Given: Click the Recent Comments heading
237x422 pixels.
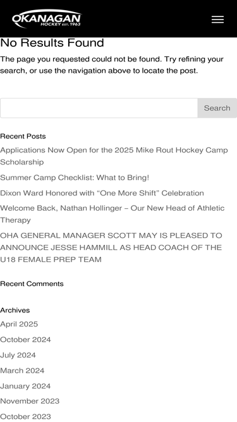Looking at the screenshot, I should (x=32, y=283).
